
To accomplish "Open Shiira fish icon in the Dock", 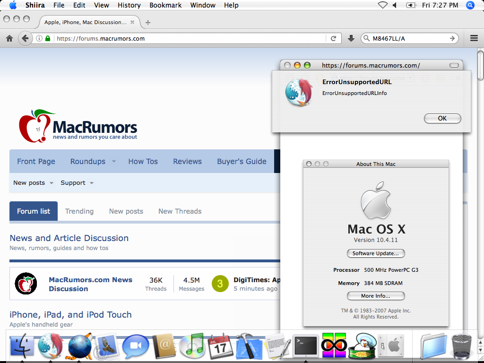I will [50, 346].
